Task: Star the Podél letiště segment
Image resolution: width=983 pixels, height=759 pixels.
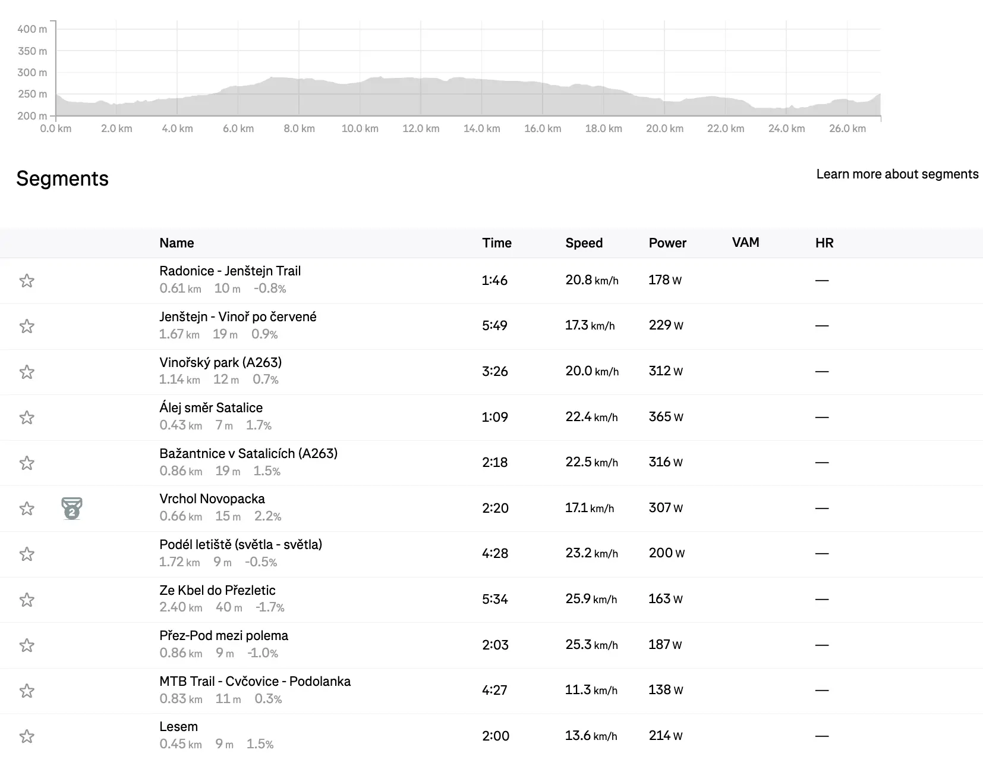Action: click(x=27, y=554)
